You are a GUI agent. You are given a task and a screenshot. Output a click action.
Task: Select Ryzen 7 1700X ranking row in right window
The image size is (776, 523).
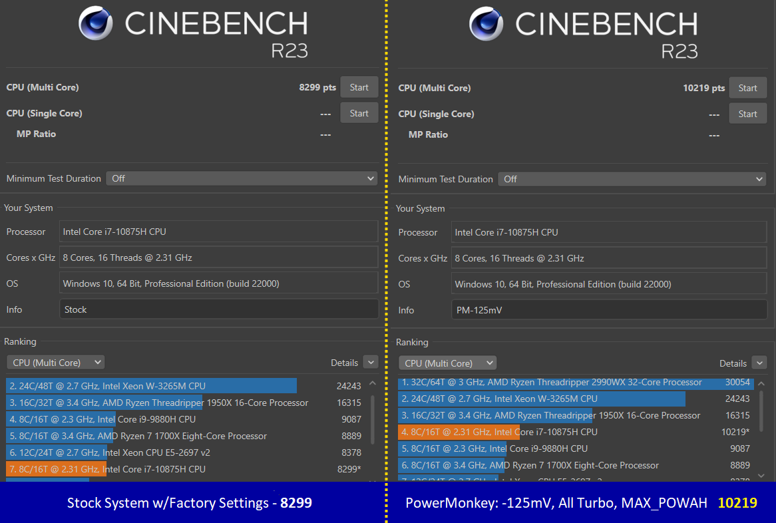[576, 465]
